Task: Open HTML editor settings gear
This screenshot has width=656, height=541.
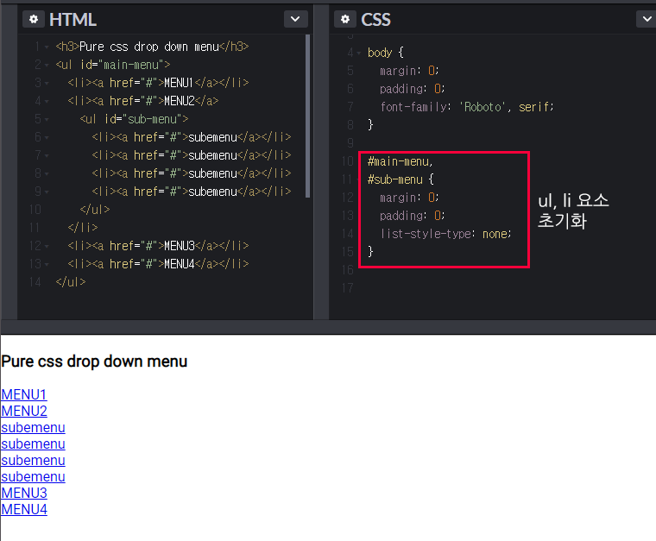Action: tap(34, 19)
